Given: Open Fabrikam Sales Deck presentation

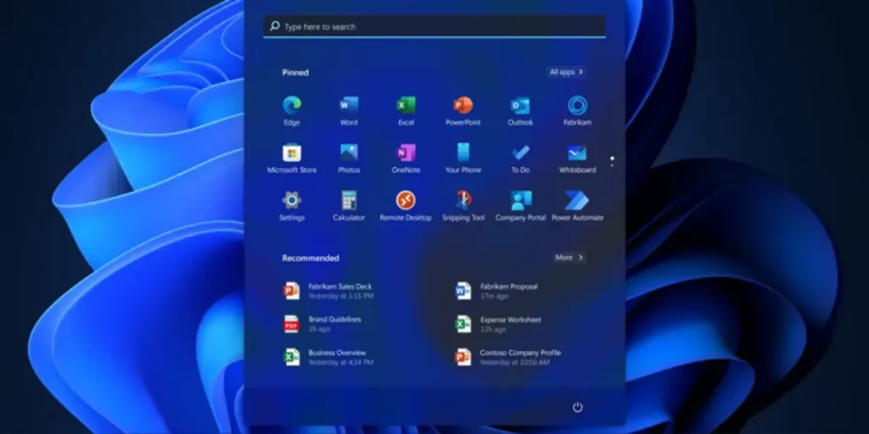Looking at the screenshot, I should pos(328,291).
